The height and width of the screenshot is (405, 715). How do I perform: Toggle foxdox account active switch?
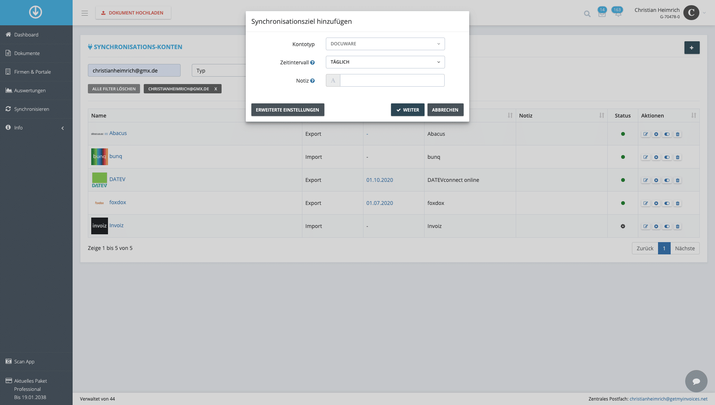667,203
